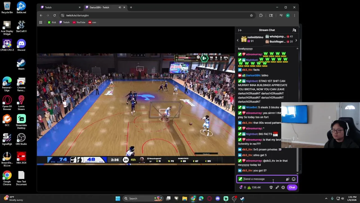Image resolution: width=360 pixels, height=203 pixels.
Task: Select the Lumia Stream desktop icon
Action: pyautogui.click(x=21, y=103)
